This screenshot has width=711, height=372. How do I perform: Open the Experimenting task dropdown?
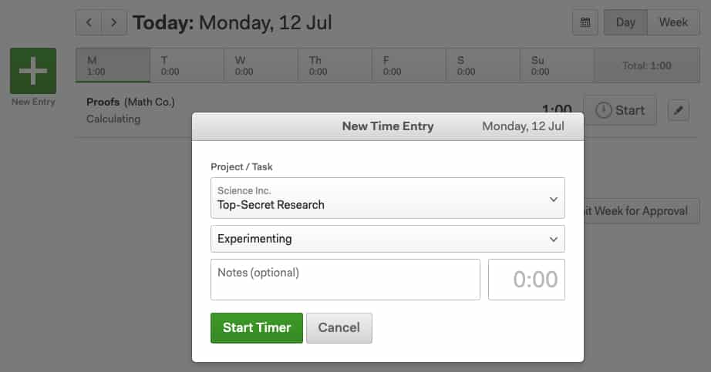[x=388, y=239]
